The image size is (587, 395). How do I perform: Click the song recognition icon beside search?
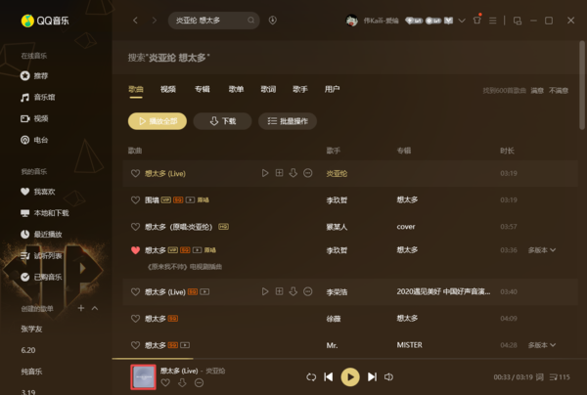point(273,21)
